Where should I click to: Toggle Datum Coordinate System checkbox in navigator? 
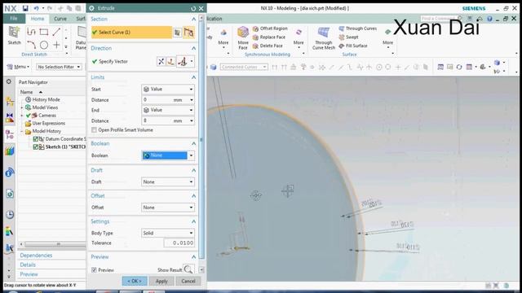pyautogui.click(x=36, y=139)
